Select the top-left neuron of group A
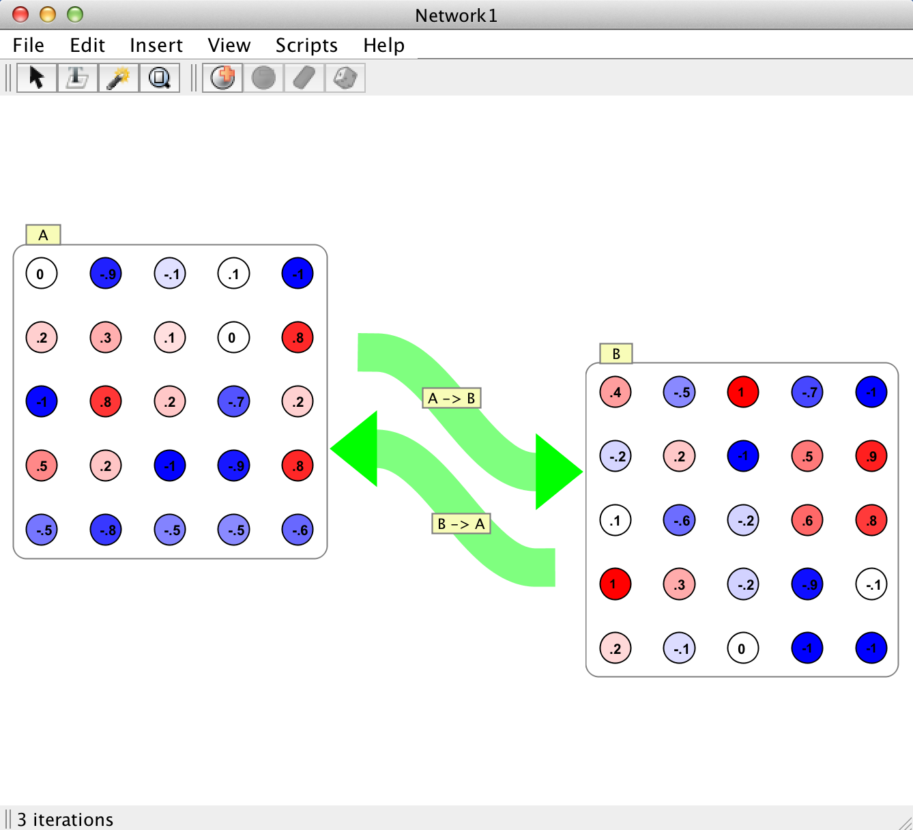Viewport: 913px width, 830px height. click(x=42, y=274)
